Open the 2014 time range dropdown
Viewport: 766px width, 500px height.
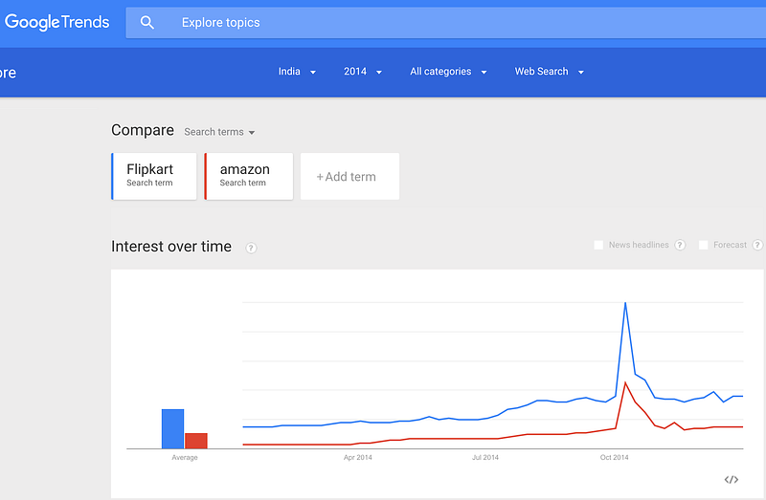click(363, 72)
